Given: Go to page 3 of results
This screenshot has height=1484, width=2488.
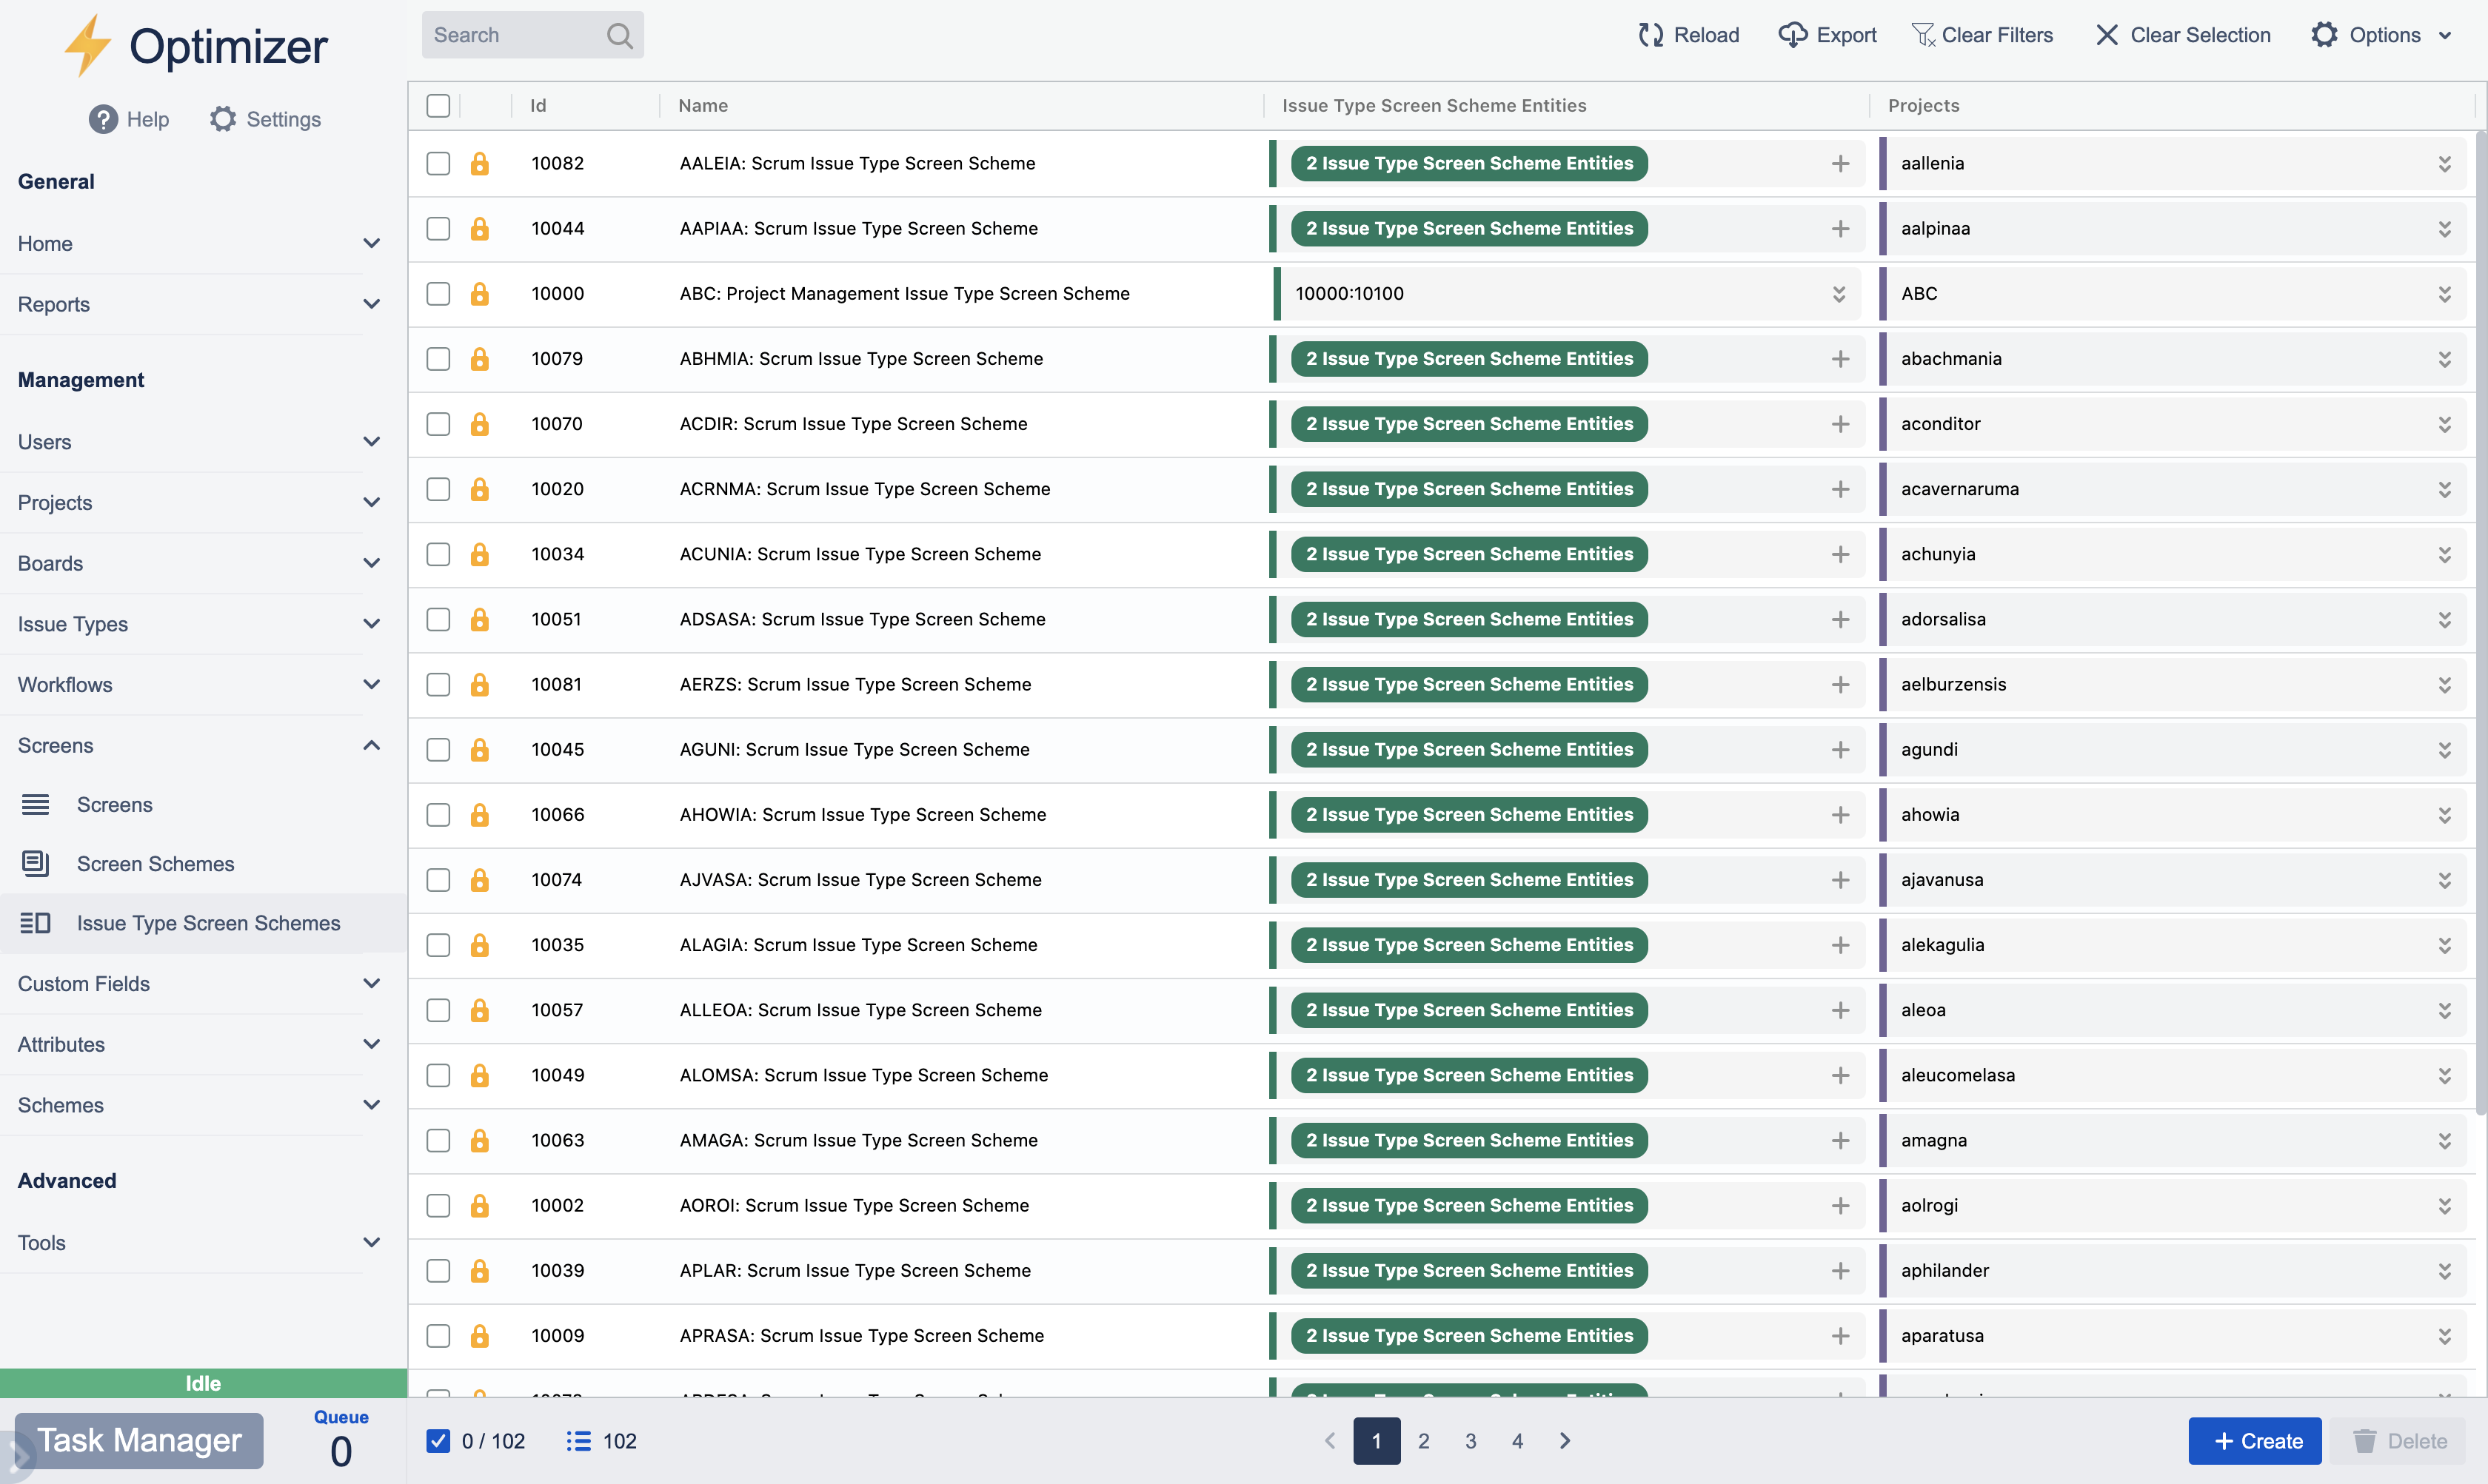Looking at the screenshot, I should point(1471,1441).
